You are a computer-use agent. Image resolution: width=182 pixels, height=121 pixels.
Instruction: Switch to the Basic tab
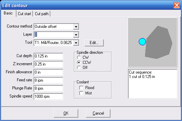pyautogui.click(x=8, y=13)
